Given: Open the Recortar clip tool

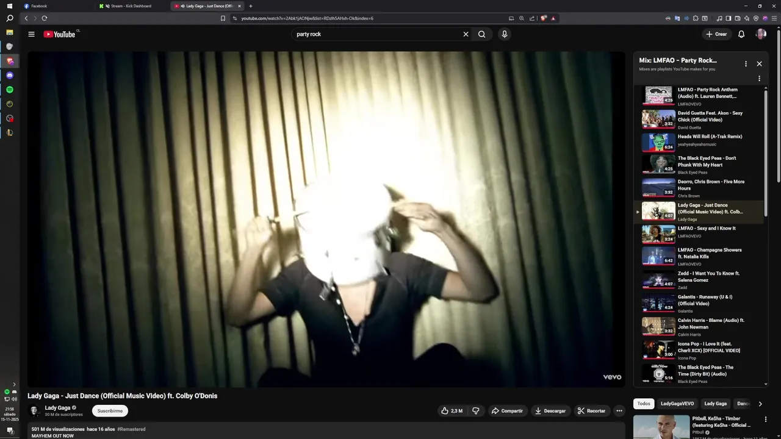Looking at the screenshot, I should tap(591, 411).
